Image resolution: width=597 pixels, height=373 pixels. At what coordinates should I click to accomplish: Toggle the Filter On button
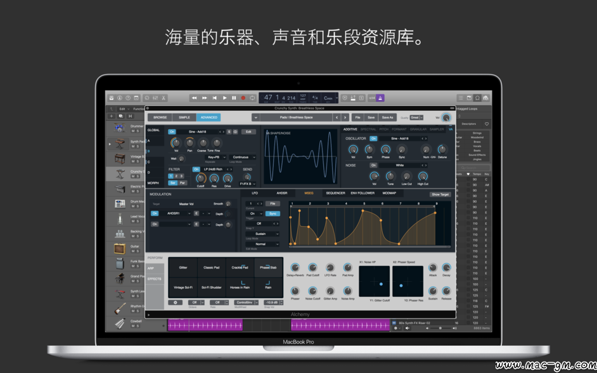pyautogui.click(x=196, y=169)
